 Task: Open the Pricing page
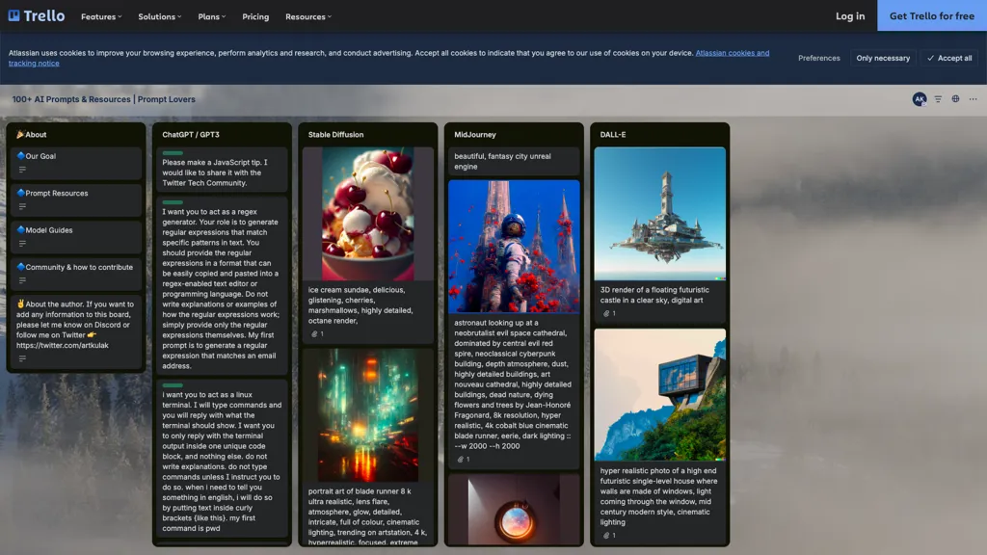click(x=255, y=16)
